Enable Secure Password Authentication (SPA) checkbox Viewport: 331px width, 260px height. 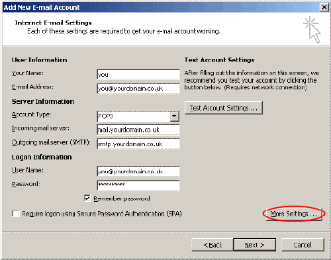16,214
